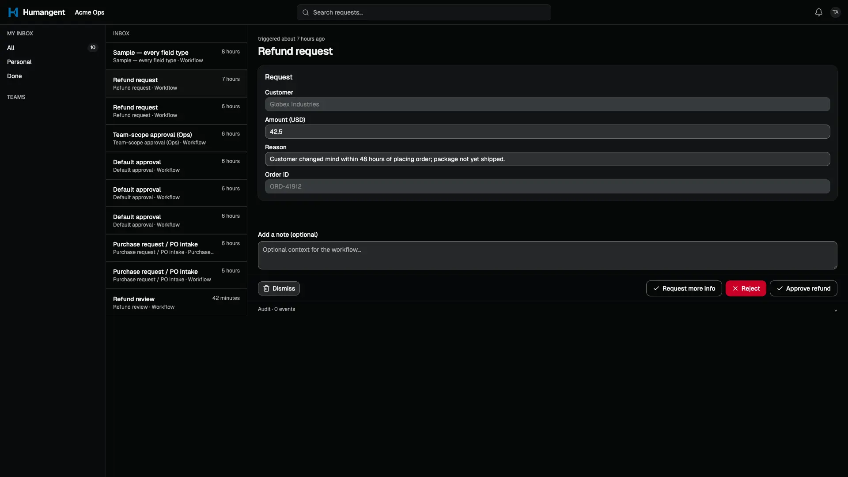Click the Refund request page title

pos(295,51)
